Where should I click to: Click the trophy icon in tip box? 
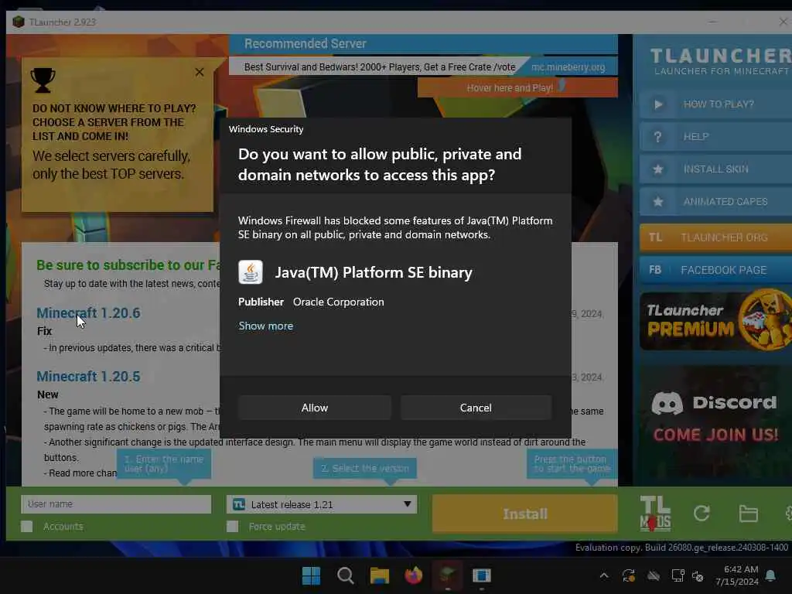(43, 80)
